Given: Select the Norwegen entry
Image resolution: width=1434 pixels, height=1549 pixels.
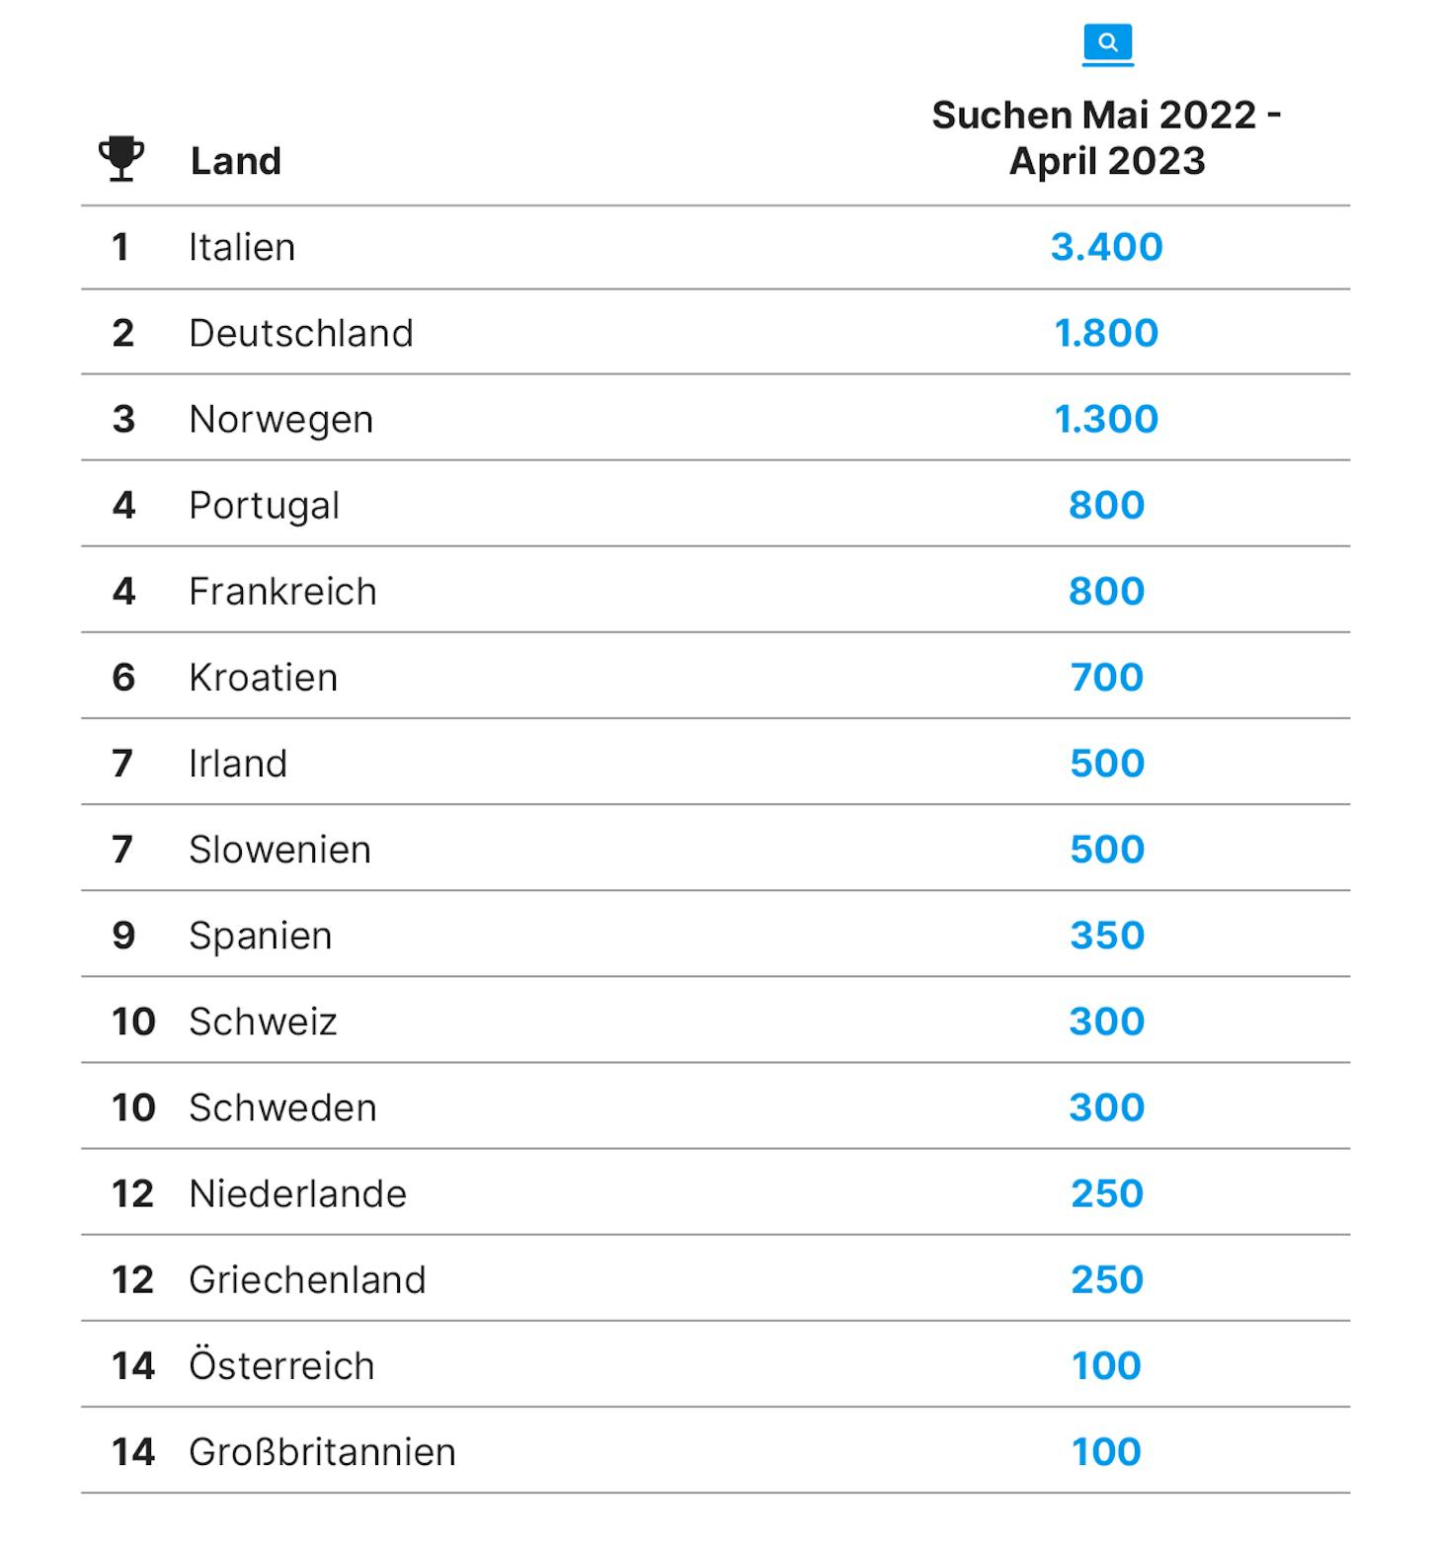Looking at the screenshot, I should click(715, 418).
